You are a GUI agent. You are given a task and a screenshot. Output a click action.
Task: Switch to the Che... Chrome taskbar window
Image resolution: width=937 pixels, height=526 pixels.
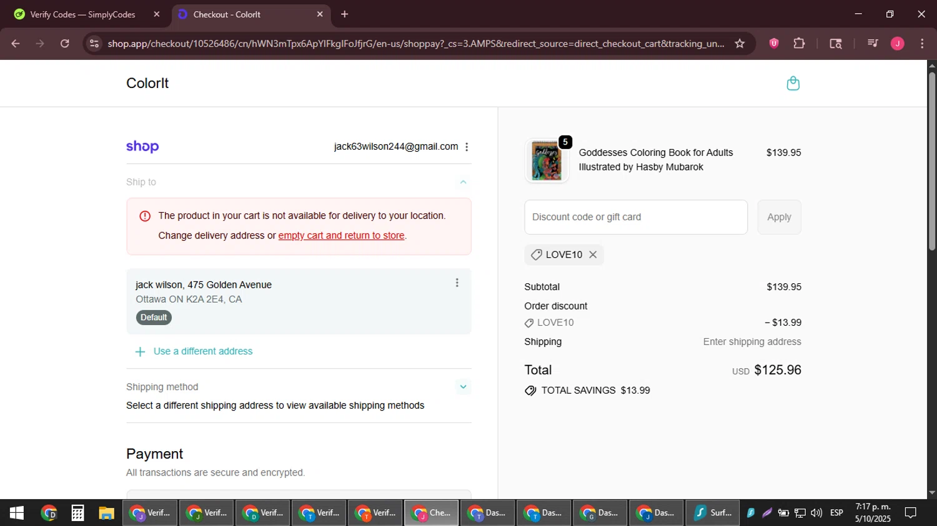pos(431,513)
